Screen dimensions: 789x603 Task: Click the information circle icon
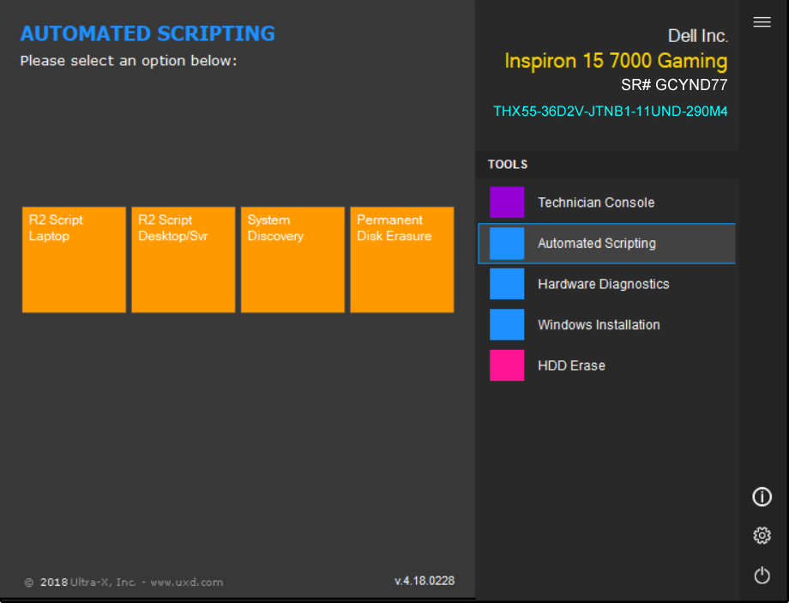point(762,497)
